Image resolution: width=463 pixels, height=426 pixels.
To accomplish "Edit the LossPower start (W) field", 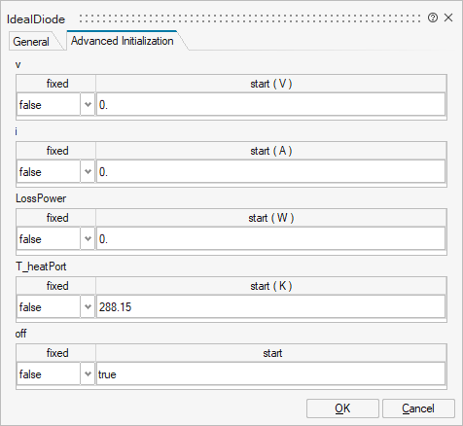I will click(x=270, y=239).
